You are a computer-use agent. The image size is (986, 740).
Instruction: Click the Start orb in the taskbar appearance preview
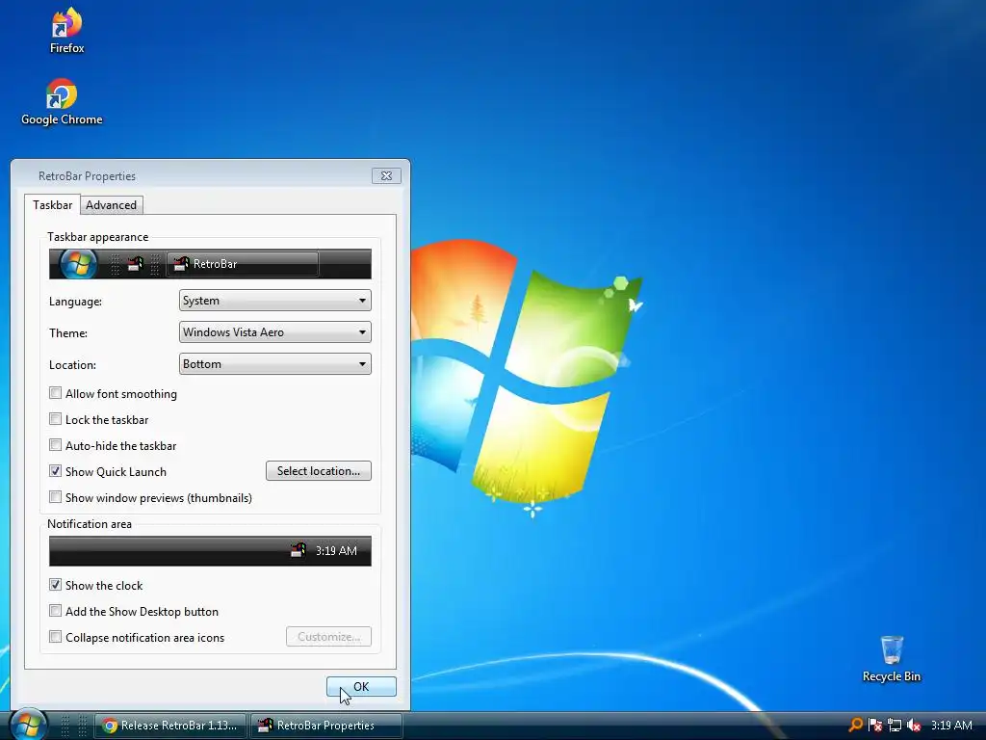point(78,264)
